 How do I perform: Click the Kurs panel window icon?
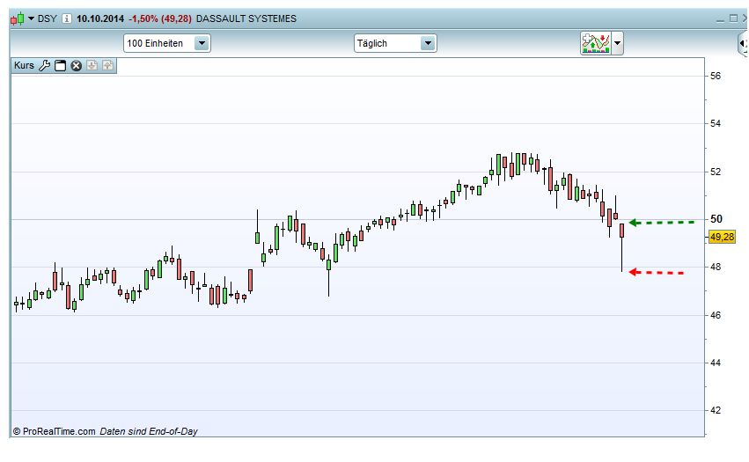coord(61,65)
